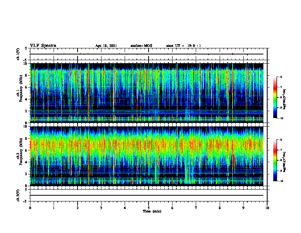301x233 pixels.
Task: Click time axis tick label '8'
Action: click(x=220, y=208)
